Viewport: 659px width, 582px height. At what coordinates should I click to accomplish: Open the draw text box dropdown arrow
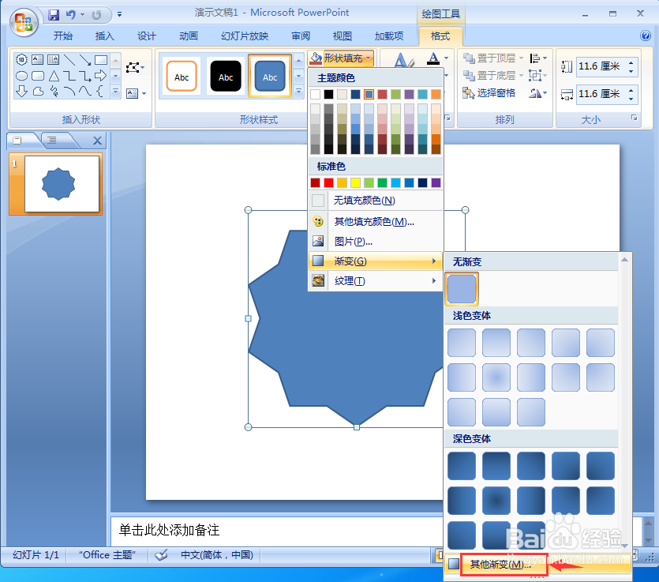[x=144, y=93]
